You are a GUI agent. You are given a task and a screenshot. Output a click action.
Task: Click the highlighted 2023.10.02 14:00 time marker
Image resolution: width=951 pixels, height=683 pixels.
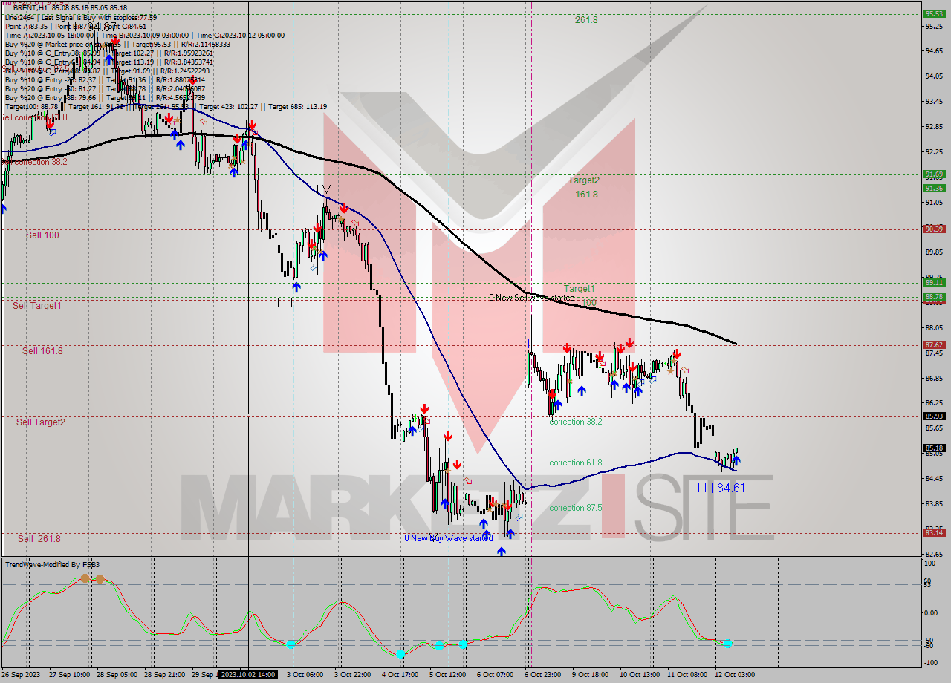point(249,675)
